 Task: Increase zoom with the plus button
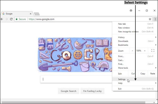[x=145, y=51]
